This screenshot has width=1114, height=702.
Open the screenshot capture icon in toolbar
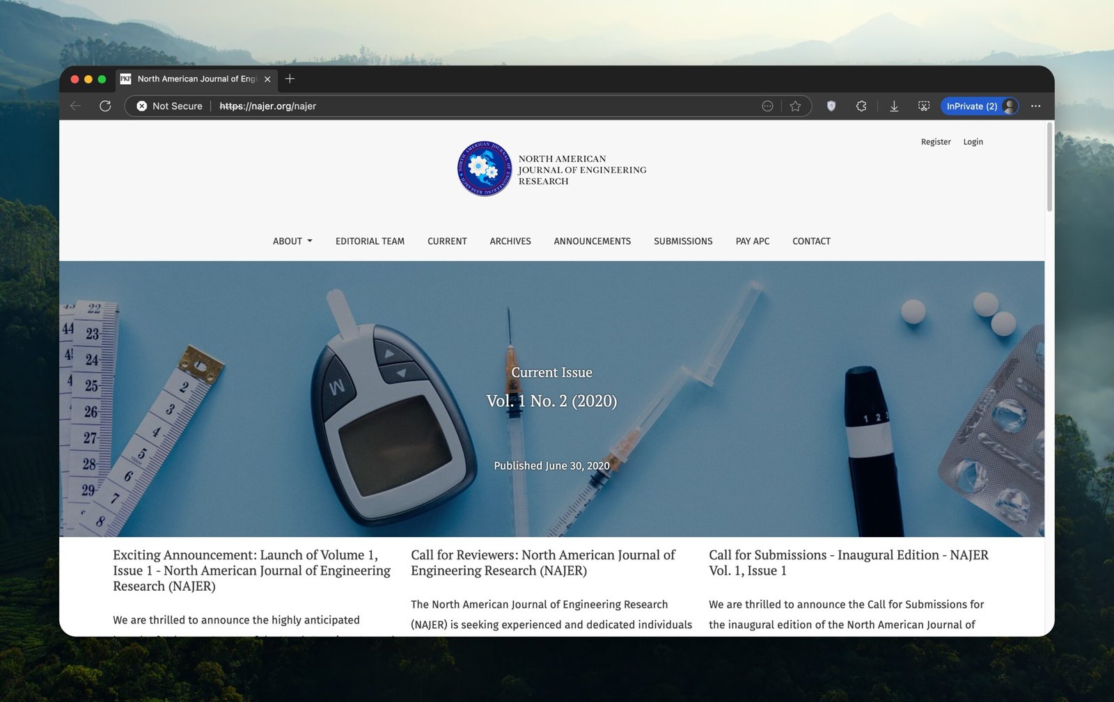pyautogui.click(x=924, y=106)
